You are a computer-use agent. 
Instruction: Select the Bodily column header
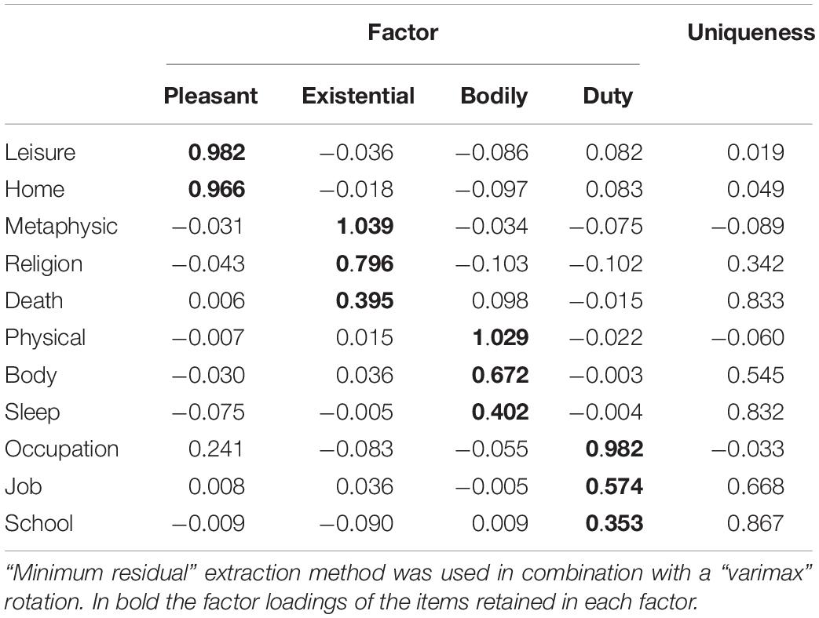click(494, 96)
